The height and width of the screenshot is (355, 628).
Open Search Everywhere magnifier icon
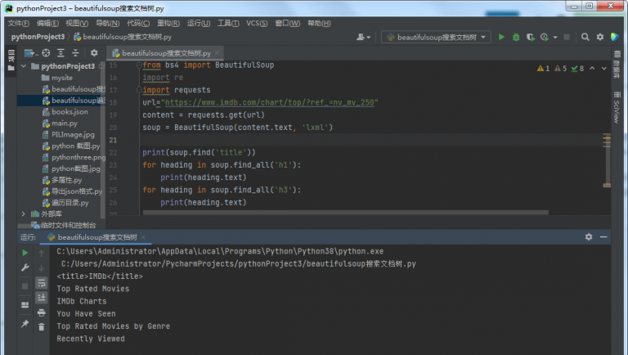point(585,37)
